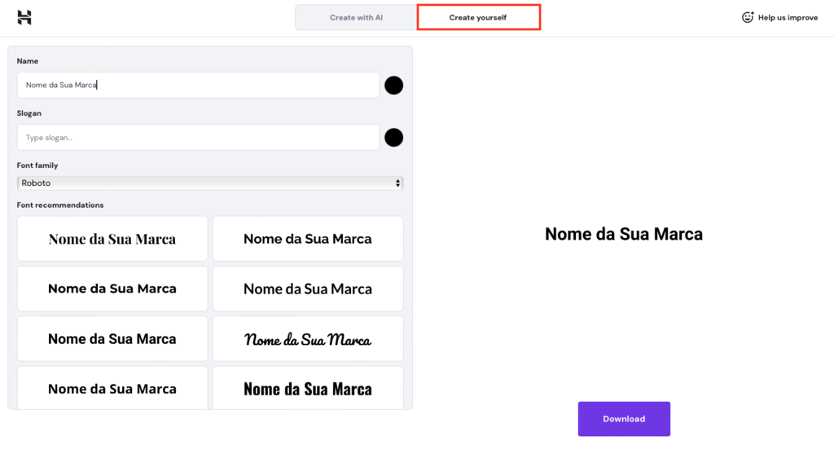This screenshot has height=450, width=834.
Task: Pick bottom row left font recommendation
Action: coord(112,388)
